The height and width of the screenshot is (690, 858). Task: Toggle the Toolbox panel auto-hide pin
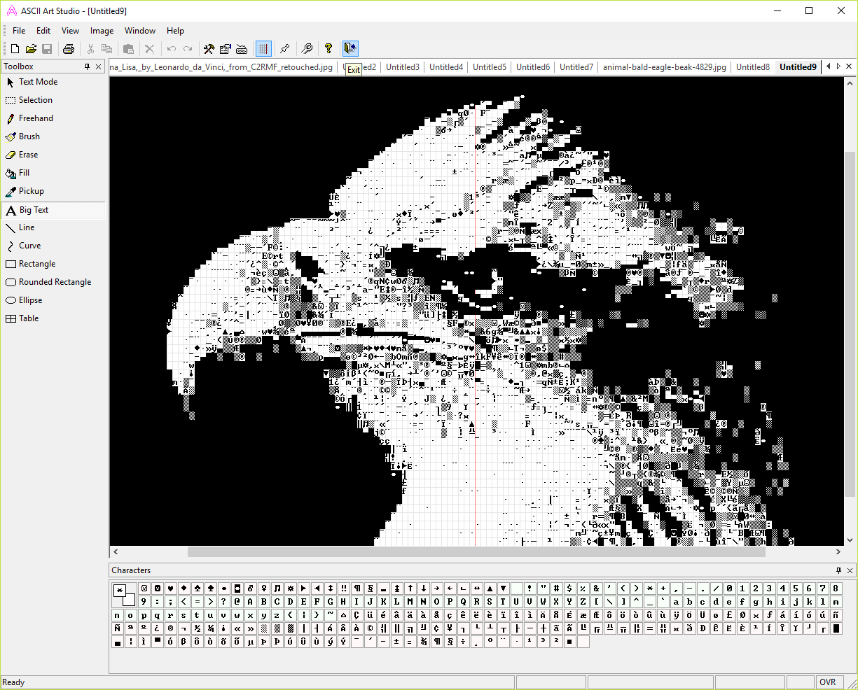(x=88, y=66)
